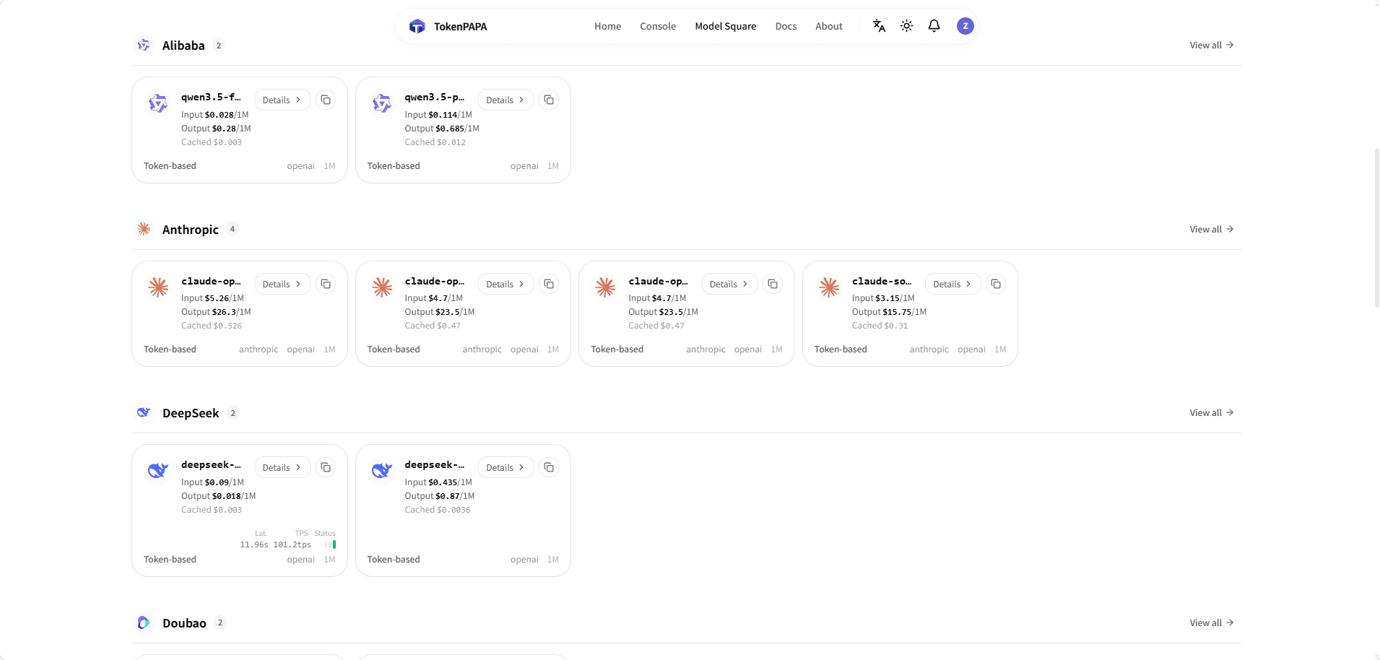The image size is (1380, 660).
Task: Open Details for deepseek $0.435 input model
Action: coord(506,467)
